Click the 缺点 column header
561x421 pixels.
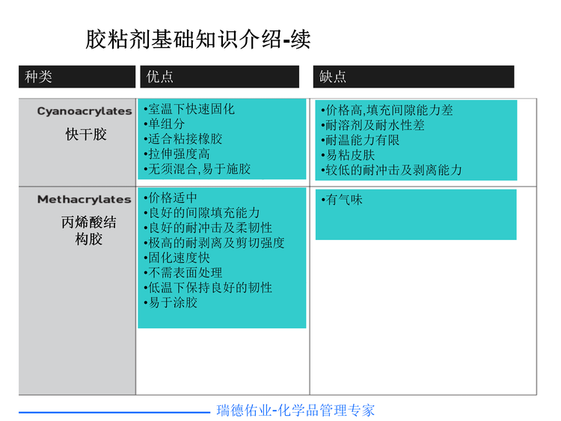(x=333, y=77)
